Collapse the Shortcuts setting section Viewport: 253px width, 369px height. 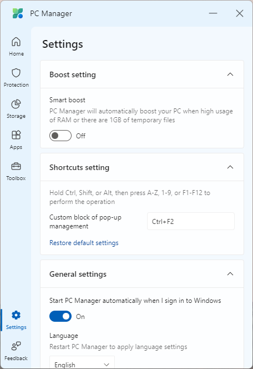tap(230, 167)
